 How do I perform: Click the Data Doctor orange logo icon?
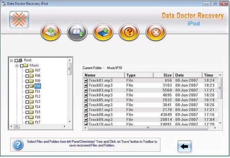(19, 19)
